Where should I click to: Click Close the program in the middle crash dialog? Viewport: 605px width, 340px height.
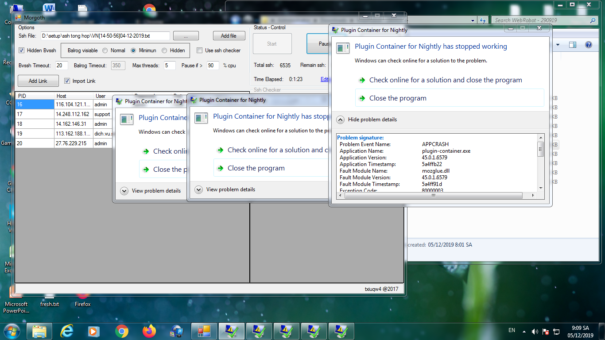[271, 168]
